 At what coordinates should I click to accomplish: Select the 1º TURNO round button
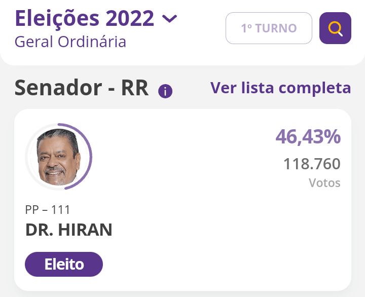[269, 28]
